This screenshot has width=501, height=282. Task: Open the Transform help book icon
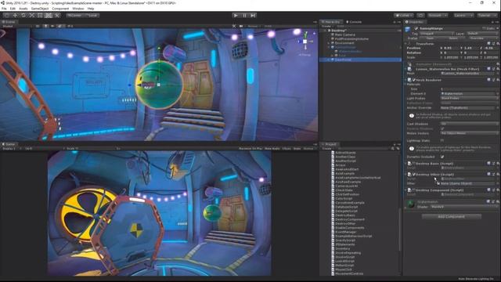point(488,44)
